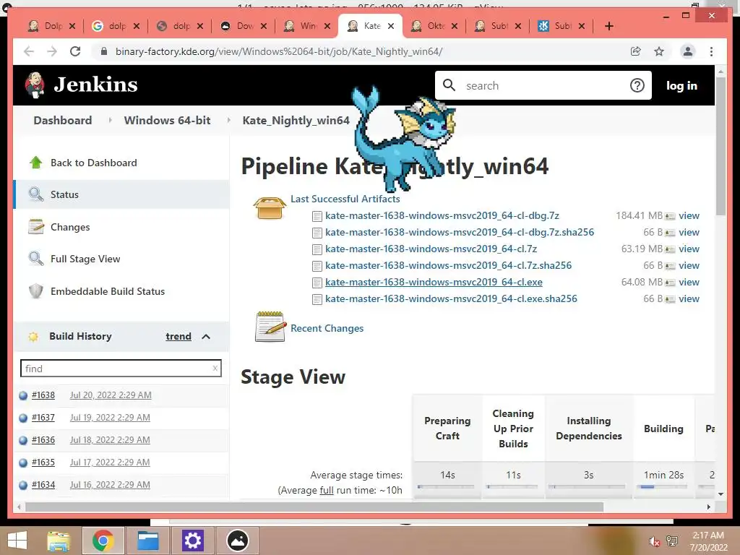
Task: Open the search help question-mark icon
Action: click(x=637, y=85)
